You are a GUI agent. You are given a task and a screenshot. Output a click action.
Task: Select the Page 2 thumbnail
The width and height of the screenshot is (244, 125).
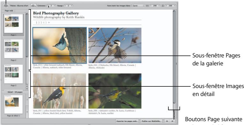coord(13,49)
